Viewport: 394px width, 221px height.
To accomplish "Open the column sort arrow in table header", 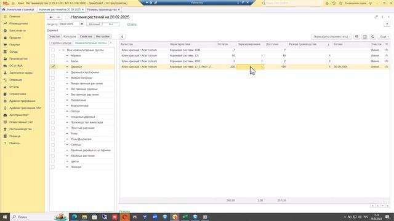I will point(328,44).
